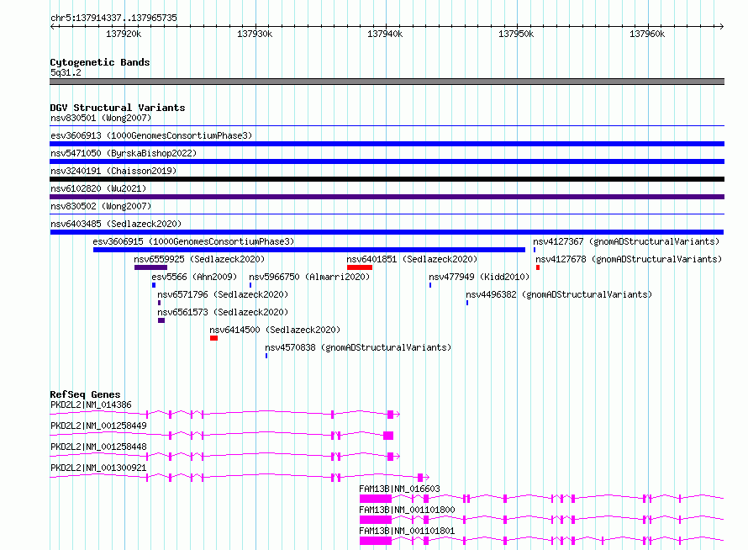Click the 137920k ruler tick label
The image size is (748, 550).
point(124,34)
